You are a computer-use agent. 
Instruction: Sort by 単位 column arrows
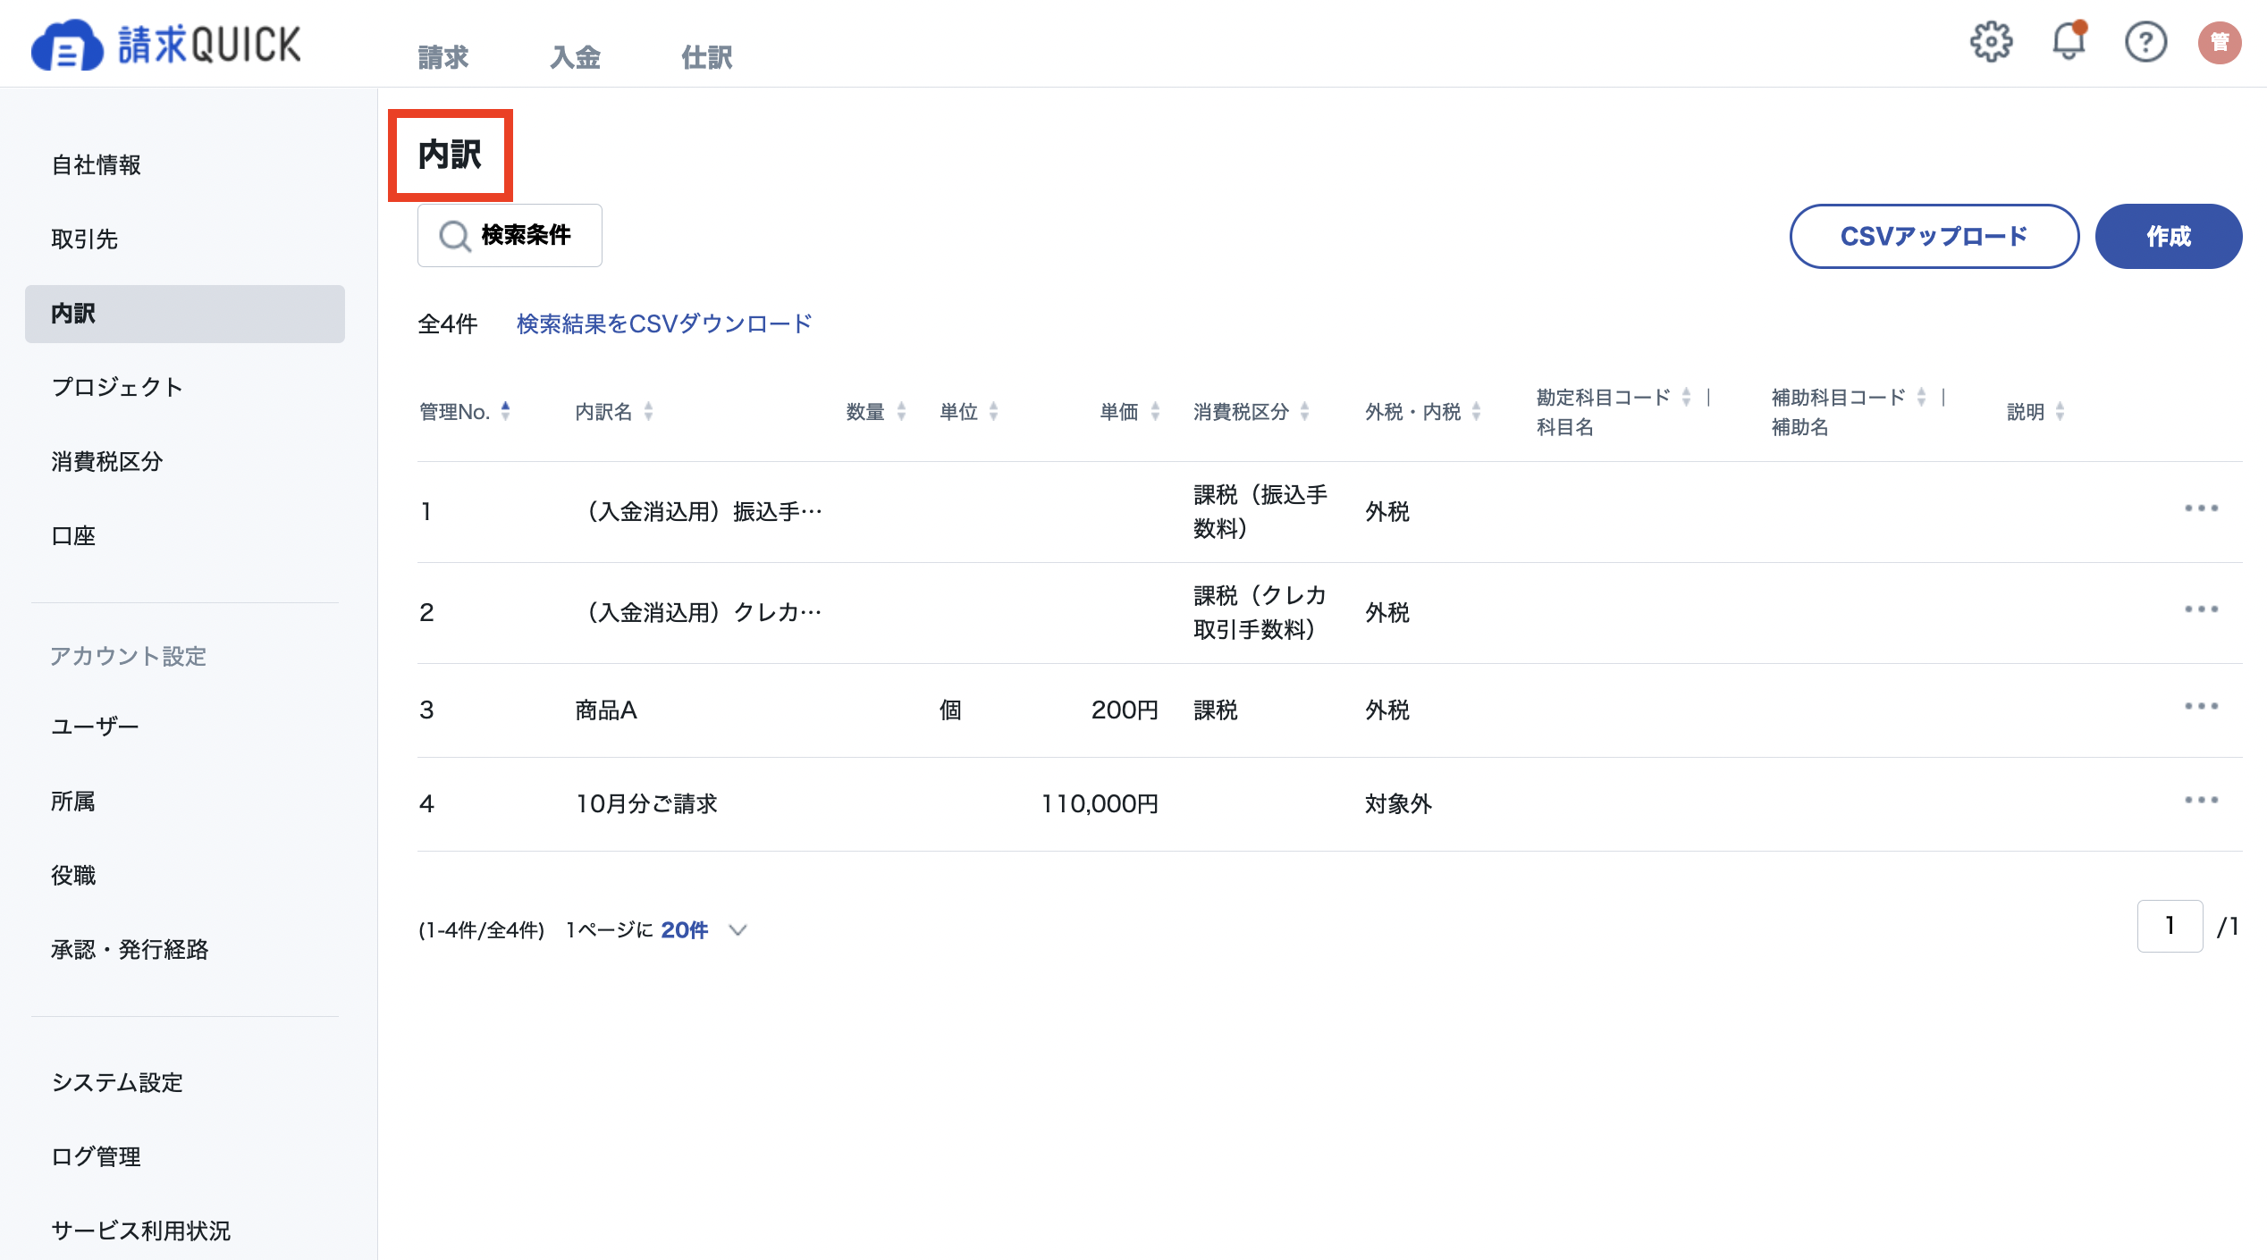(x=993, y=411)
